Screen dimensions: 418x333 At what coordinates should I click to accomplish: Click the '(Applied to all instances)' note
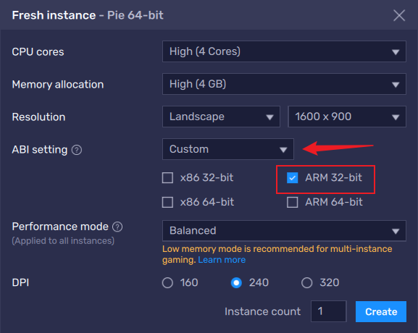point(63,241)
